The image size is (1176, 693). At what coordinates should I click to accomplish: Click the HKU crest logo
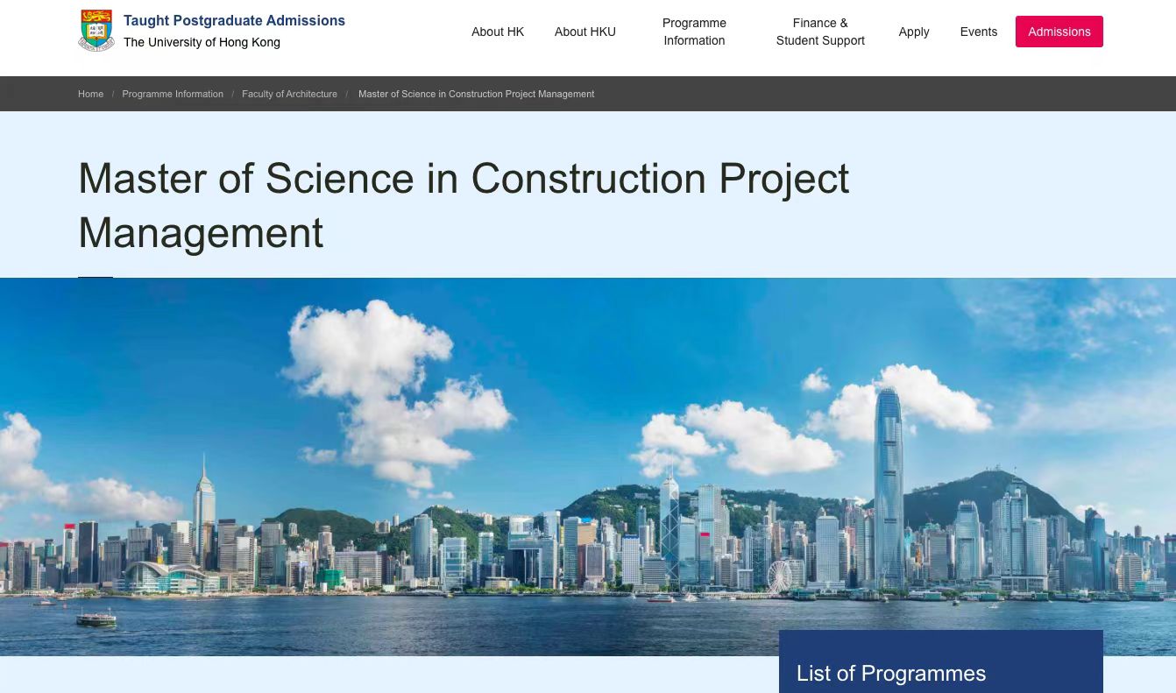point(96,31)
